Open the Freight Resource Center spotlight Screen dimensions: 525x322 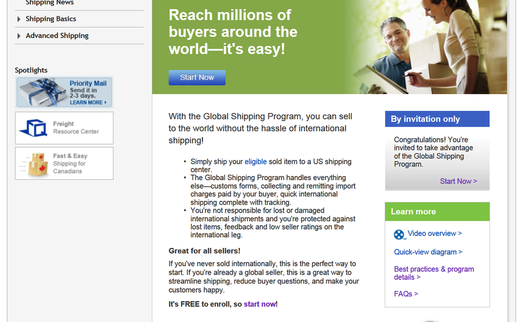pyautogui.click(x=64, y=128)
